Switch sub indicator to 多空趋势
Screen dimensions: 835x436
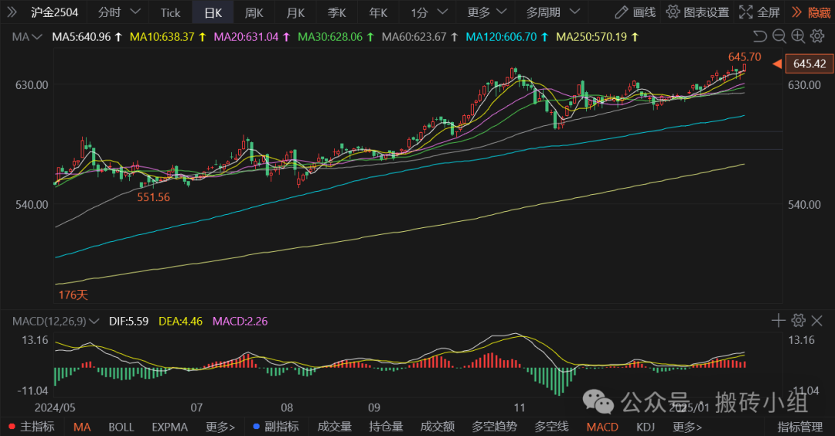[494, 427]
